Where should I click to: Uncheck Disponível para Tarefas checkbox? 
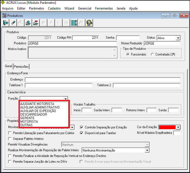[82, 133]
